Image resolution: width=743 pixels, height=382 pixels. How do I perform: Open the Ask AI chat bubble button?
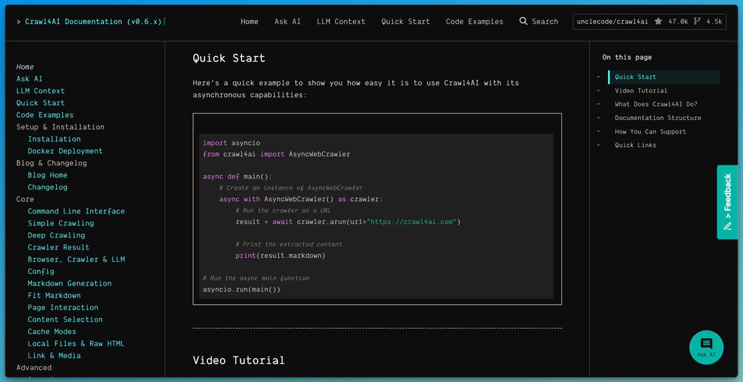[x=706, y=347]
